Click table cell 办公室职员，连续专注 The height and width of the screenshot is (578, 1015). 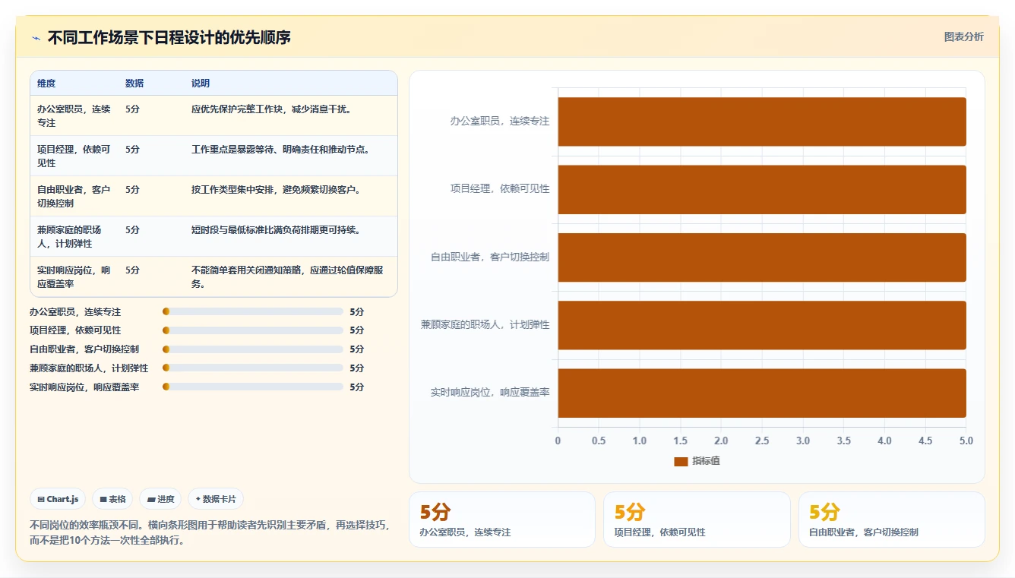tap(74, 115)
